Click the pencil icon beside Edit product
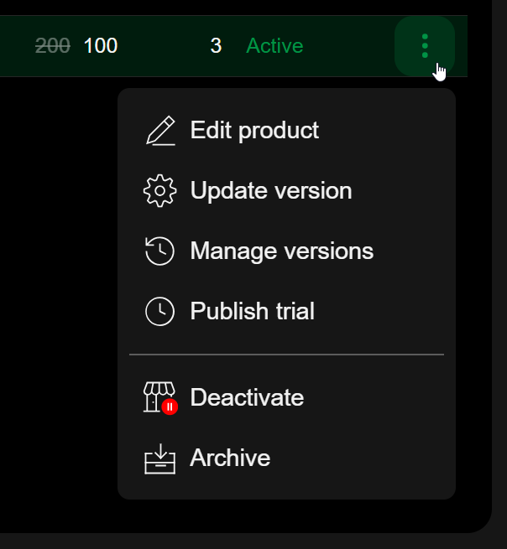 [x=159, y=131]
